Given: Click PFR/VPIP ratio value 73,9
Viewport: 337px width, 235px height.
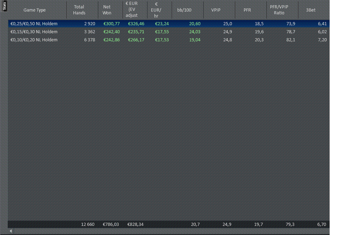Looking at the screenshot, I should click(x=291, y=23).
